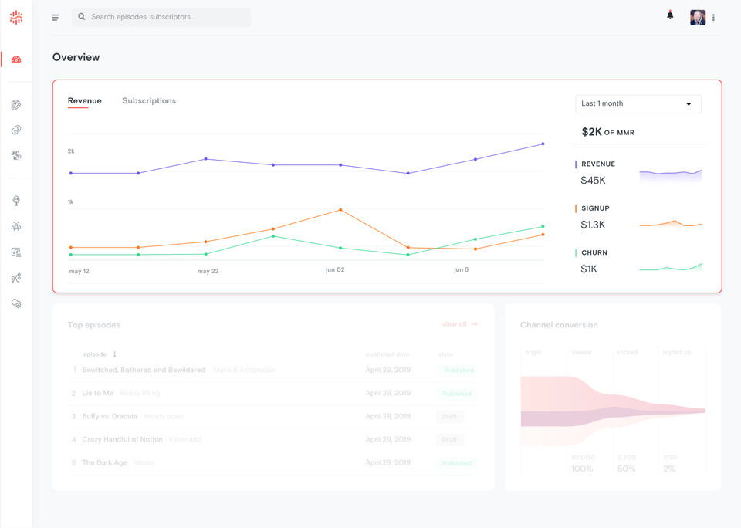This screenshot has height=528, width=741.
Task: Click the Revenue sparkline chart
Action: [x=671, y=175]
